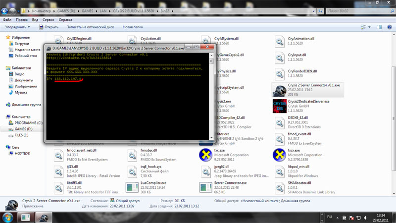Open the Explorer help question mark icon

coord(390,27)
